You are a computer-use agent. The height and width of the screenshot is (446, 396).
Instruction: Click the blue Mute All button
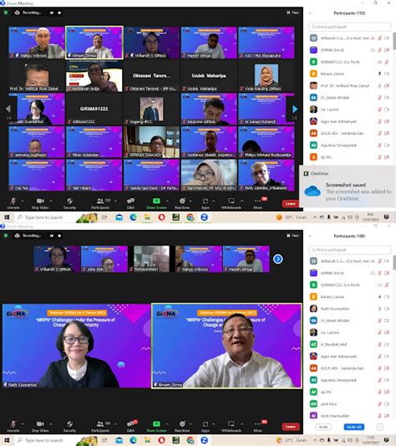coord(354,427)
